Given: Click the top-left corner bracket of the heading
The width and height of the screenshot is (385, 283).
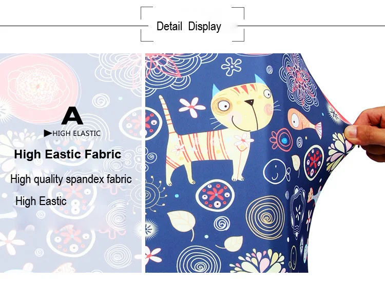Looking at the screenshot, I should coord(147,13).
